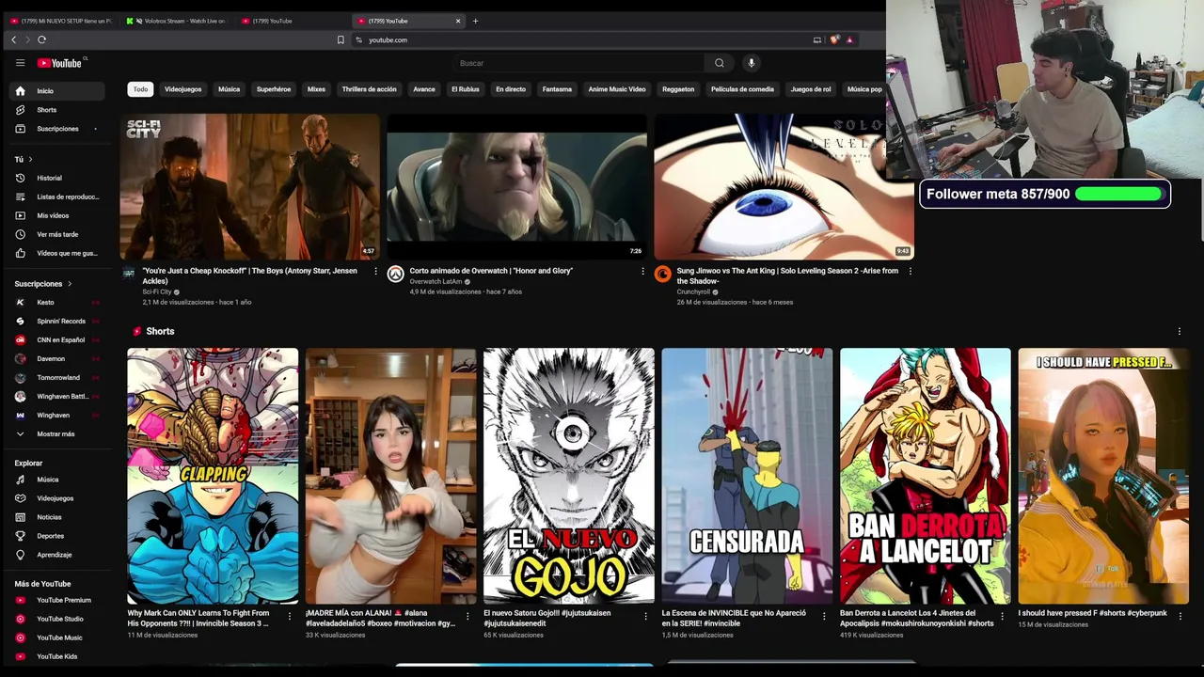Open Videojuegos under Explorar
Viewport: 1204px width, 677px height.
pos(57,498)
